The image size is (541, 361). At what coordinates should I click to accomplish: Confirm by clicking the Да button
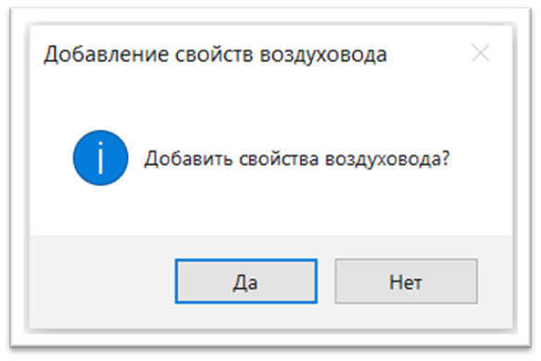click(x=246, y=281)
